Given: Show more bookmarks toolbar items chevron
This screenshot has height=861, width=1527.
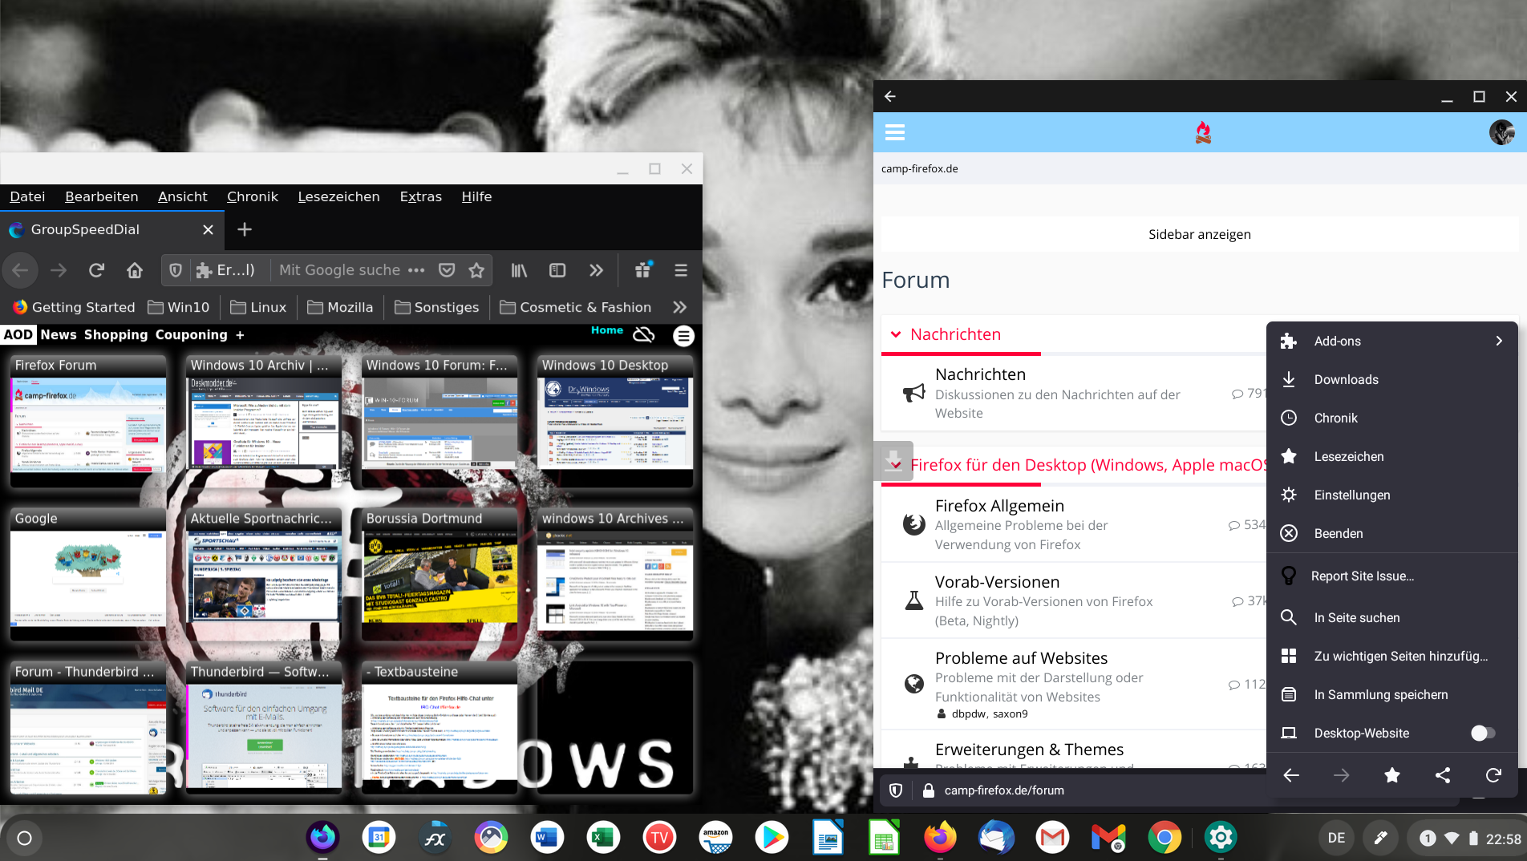Looking at the screenshot, I should (x=679, y=307).
